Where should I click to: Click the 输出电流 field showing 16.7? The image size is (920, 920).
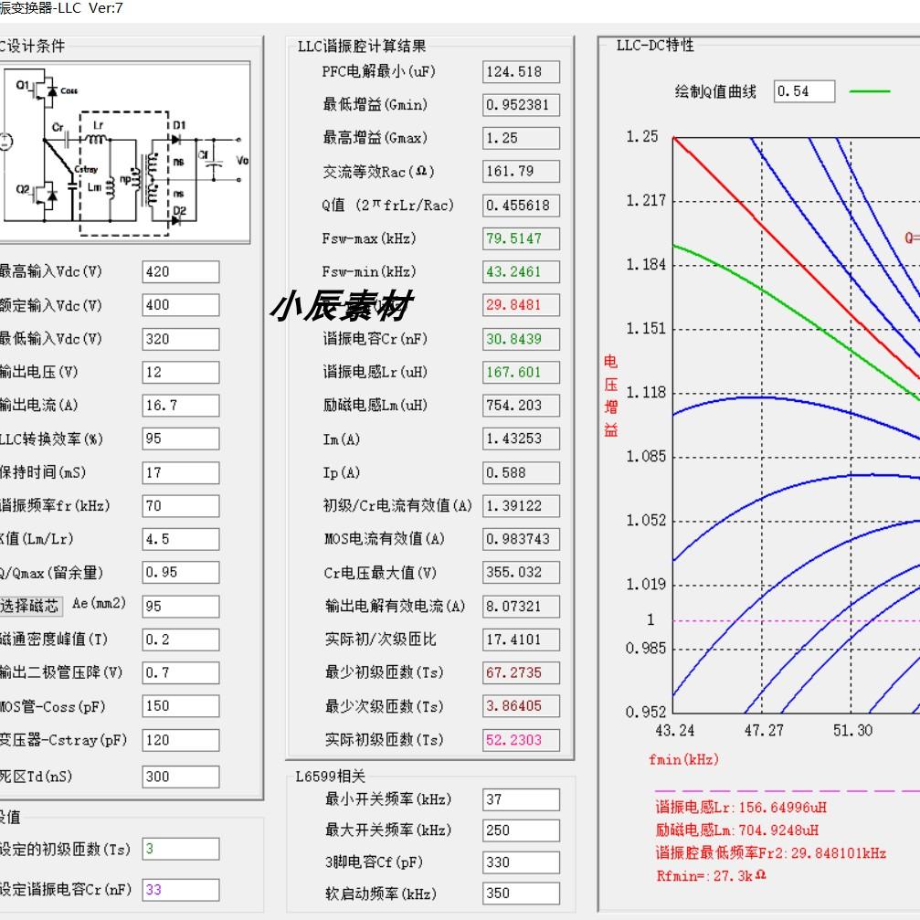(x=181, y=406)
